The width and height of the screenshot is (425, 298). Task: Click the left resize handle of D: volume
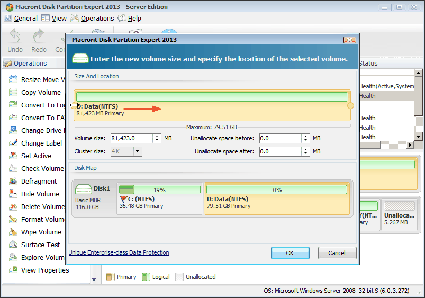click(x=74, y=105)
